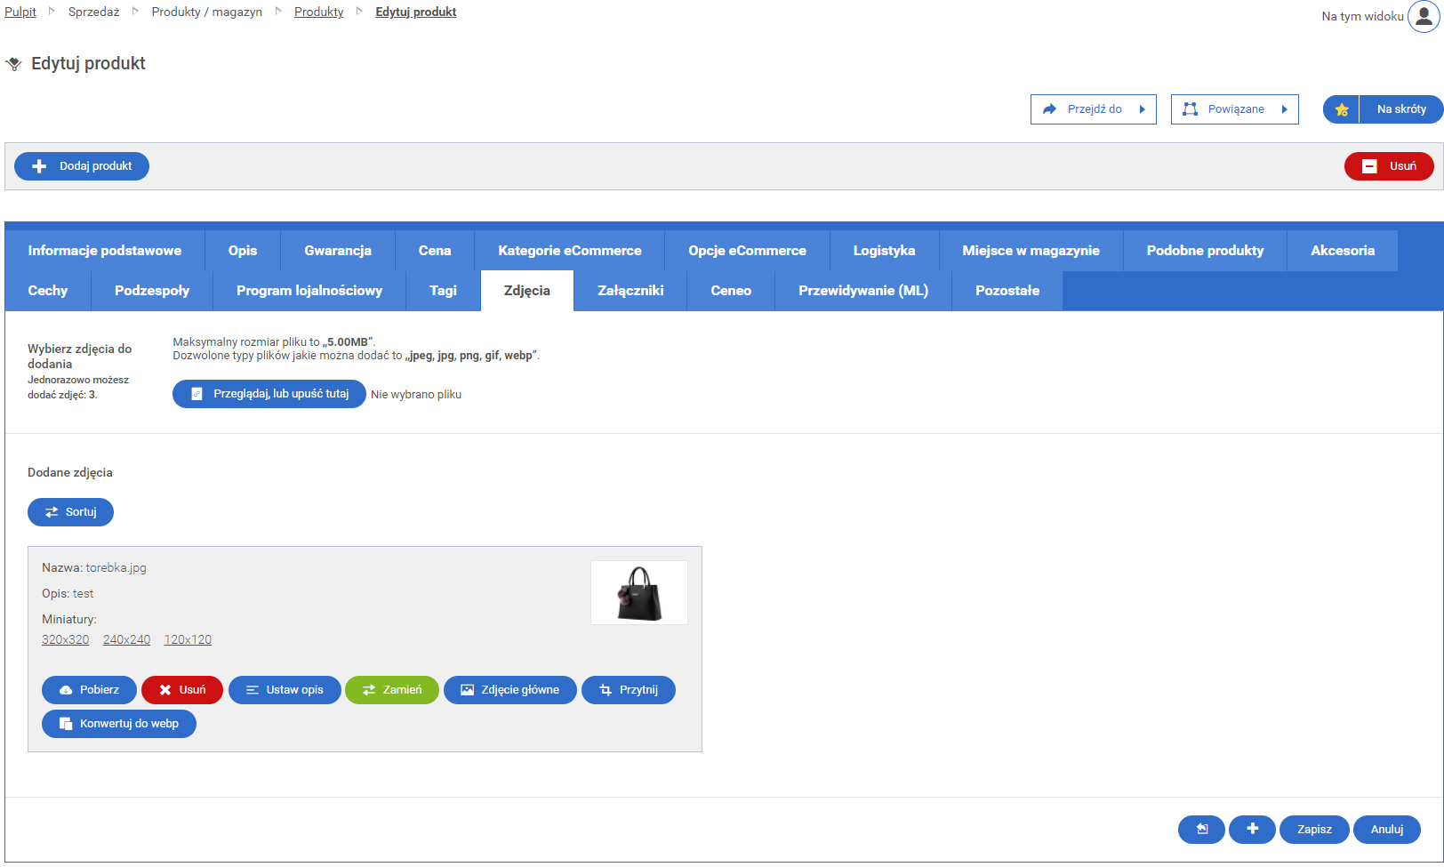Click the Dodaj produkt button

82,166
